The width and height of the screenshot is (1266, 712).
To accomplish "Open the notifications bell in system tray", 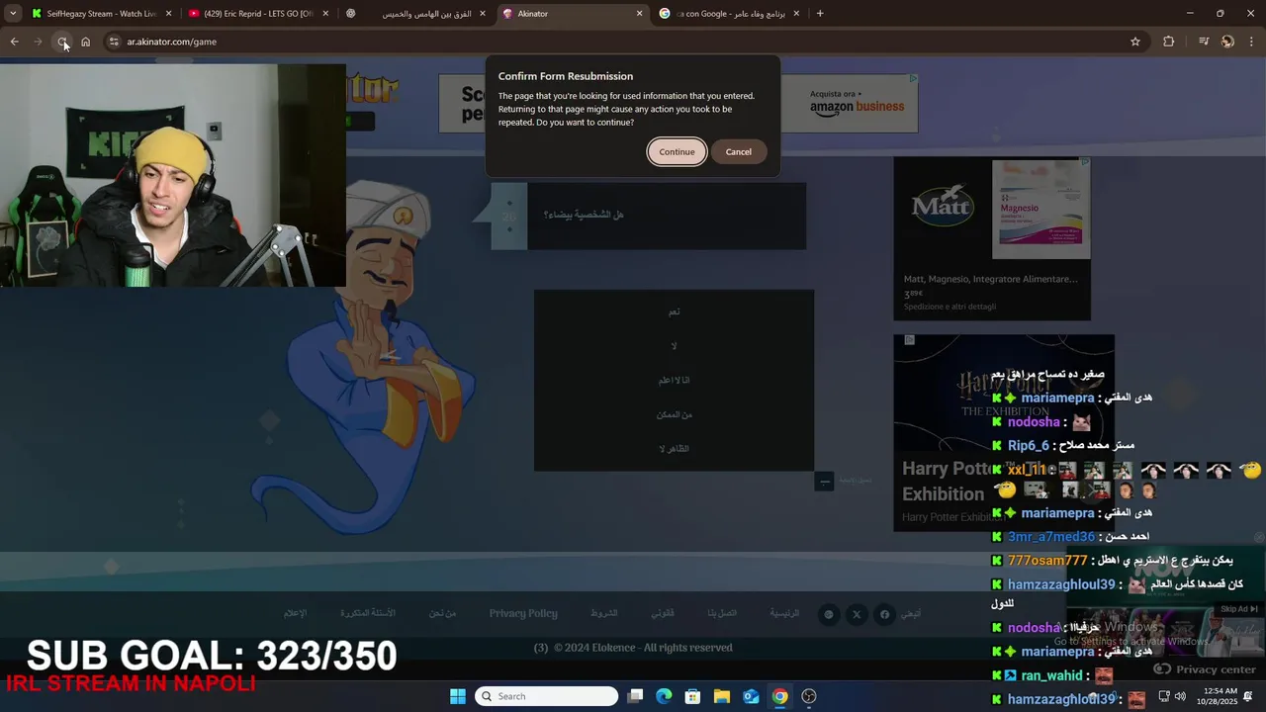I will pyautogui.click(x=1248, y=696).
